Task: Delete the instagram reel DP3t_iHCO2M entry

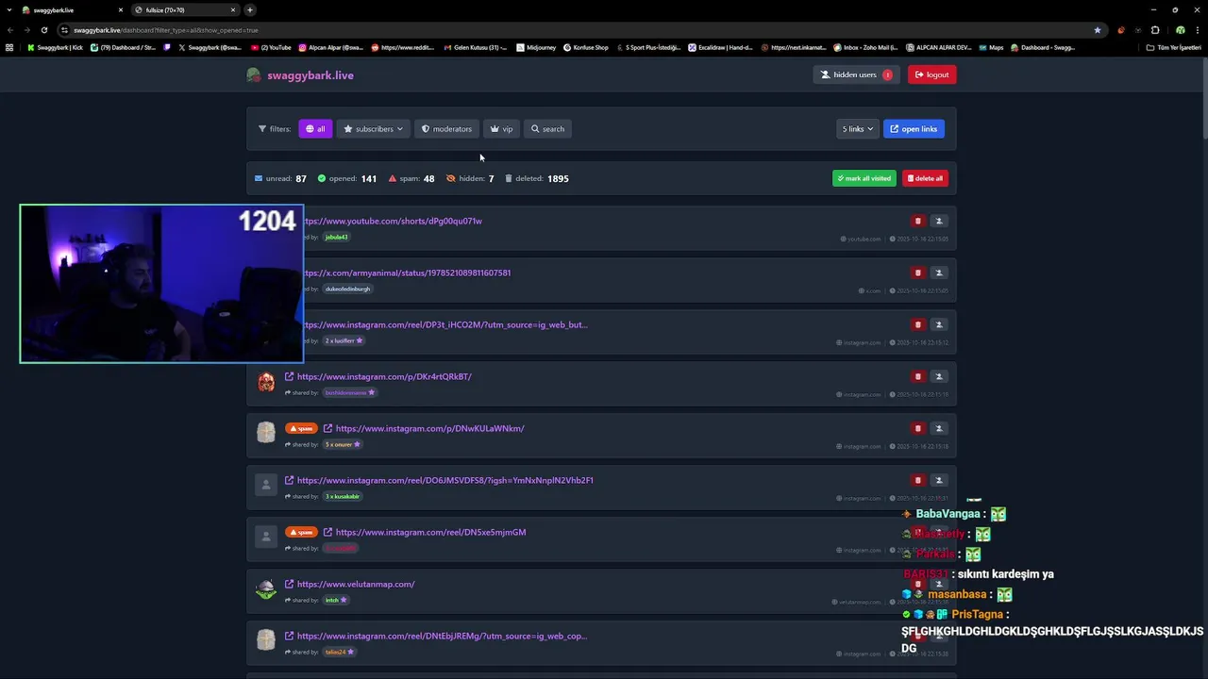Action: [x=917, y=324]
